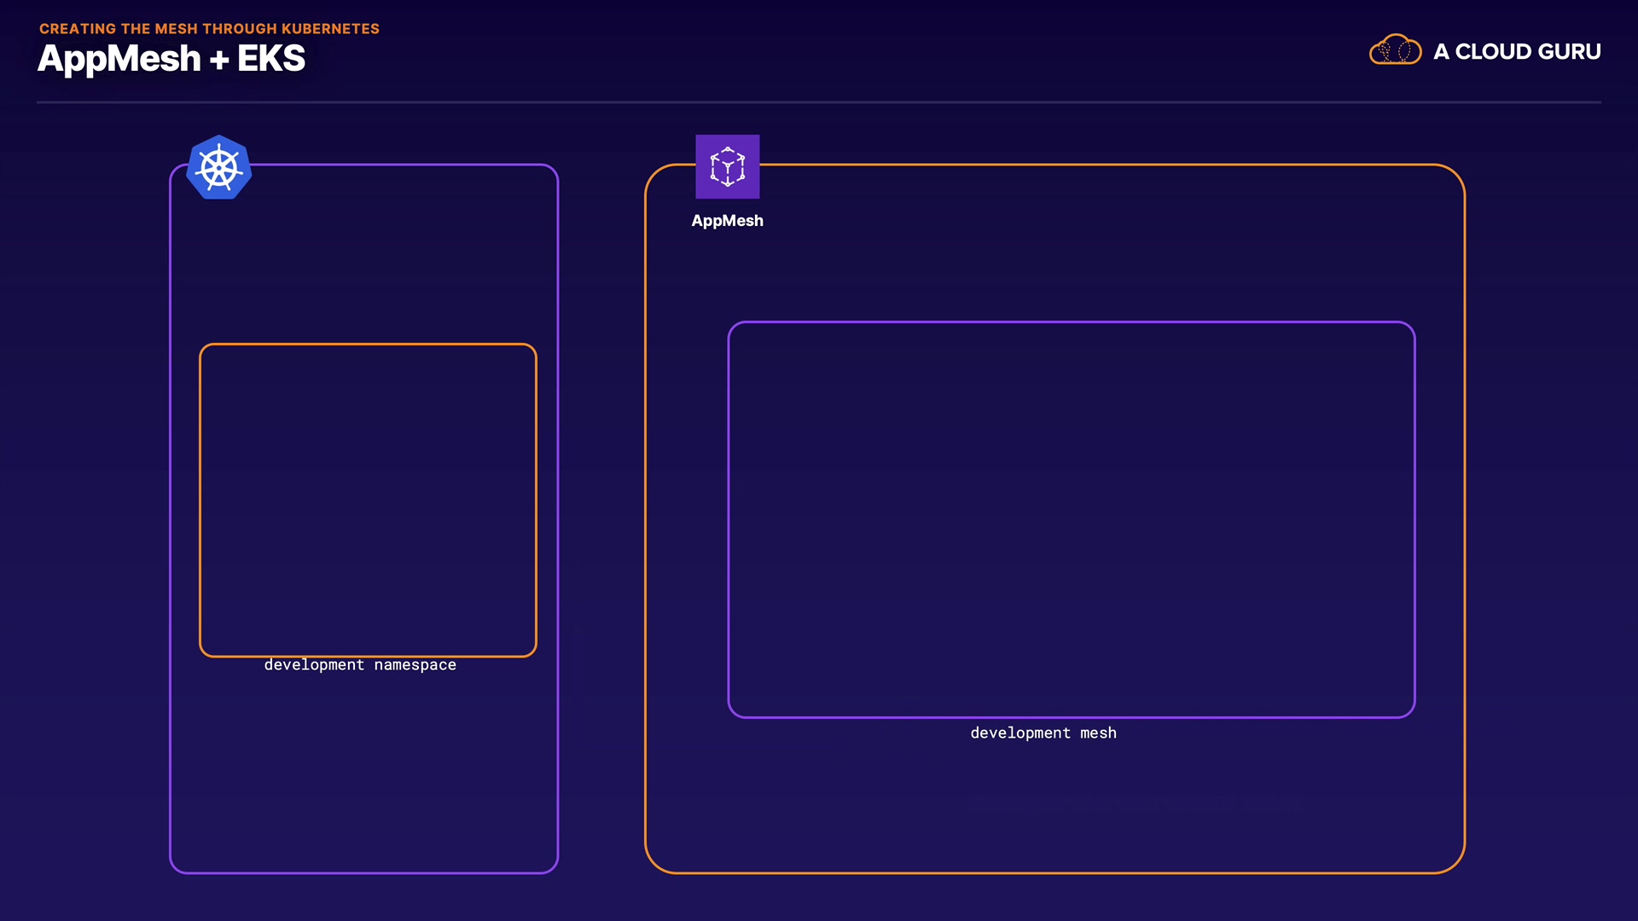
Task: Click empty AppMesh area below the mesh label
Action: coord(1054,806)
